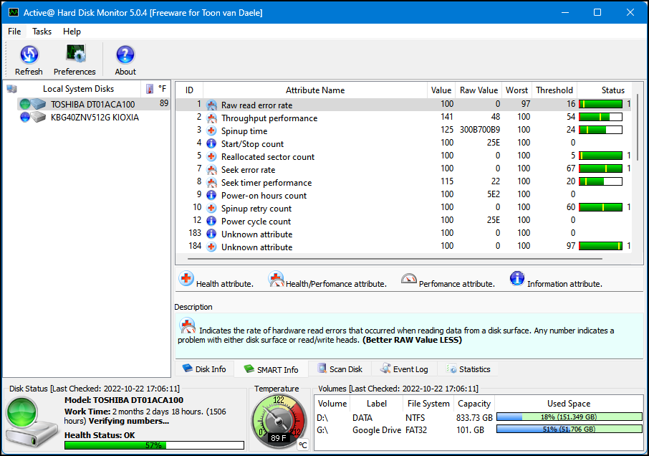The width and height of the screenshot is (649, 456).
Task: Click the Threshold column header
Action: tap(554, 90)
